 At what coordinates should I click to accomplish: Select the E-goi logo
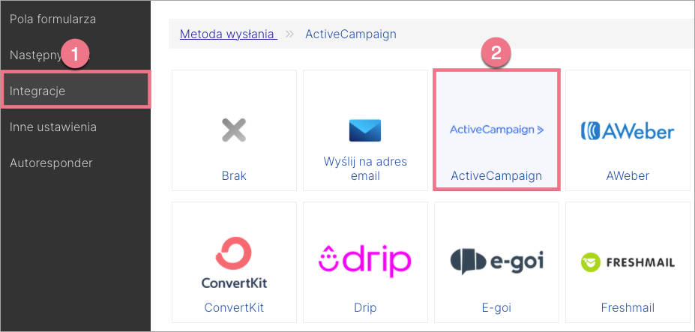[x=496, y=262]
